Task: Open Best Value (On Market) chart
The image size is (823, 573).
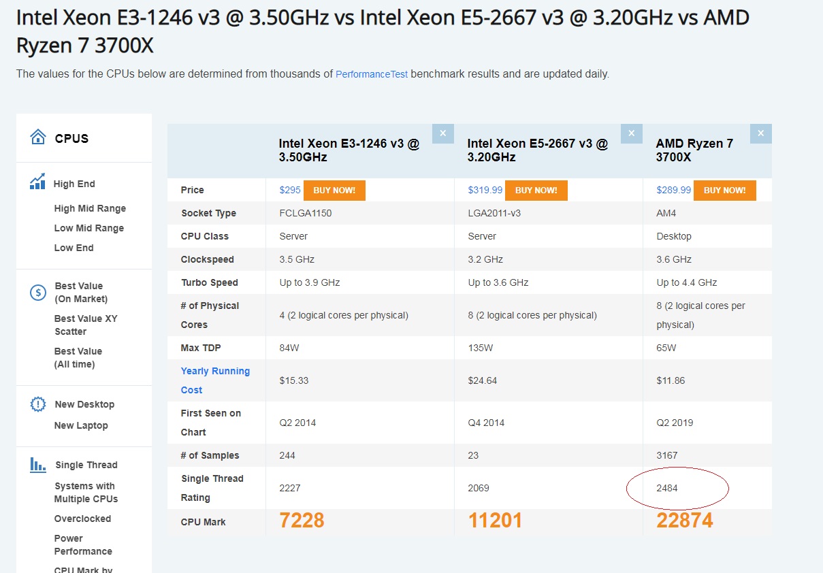Action: pyautogui.click(x=81, y=293)
